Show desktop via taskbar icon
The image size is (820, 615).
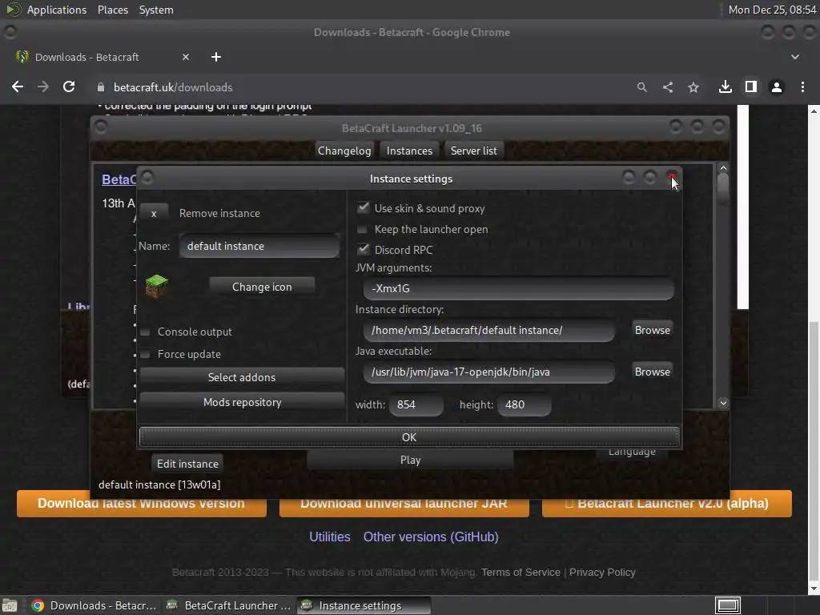point(10,605)
